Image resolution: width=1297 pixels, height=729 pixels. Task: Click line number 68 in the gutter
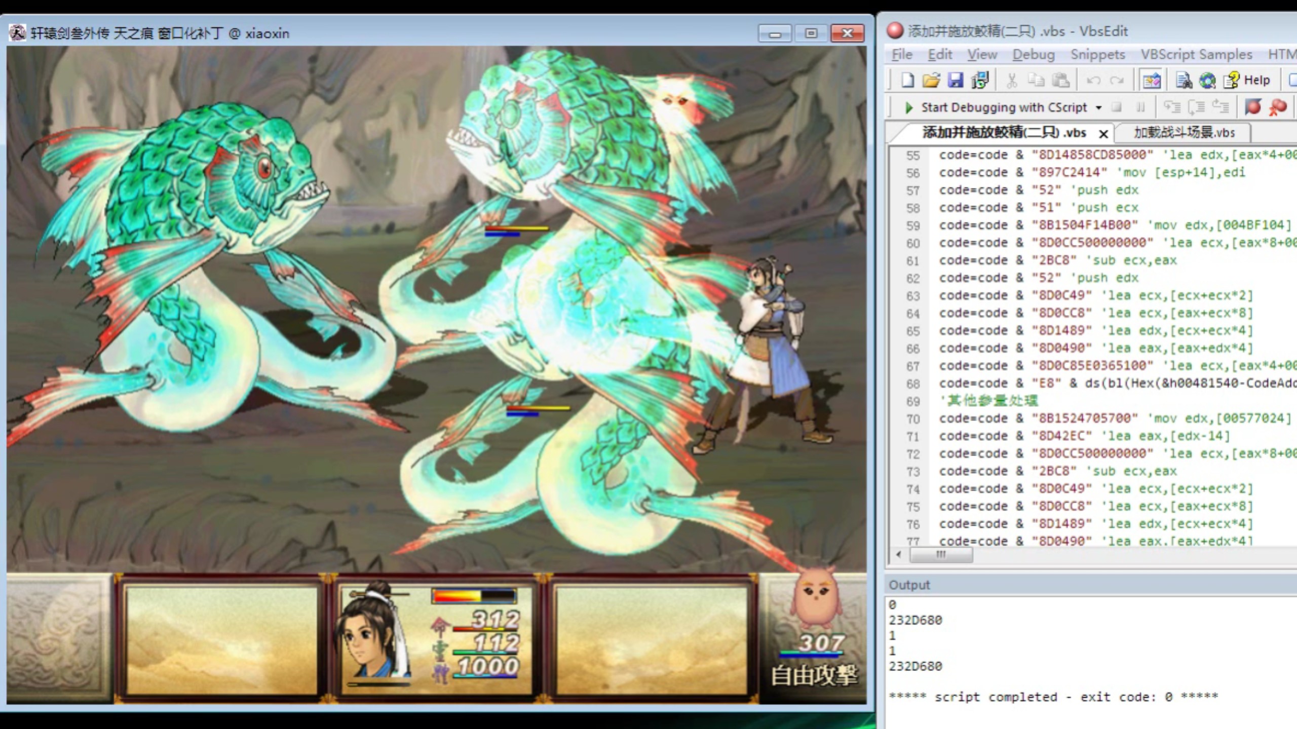click(912, 383)
